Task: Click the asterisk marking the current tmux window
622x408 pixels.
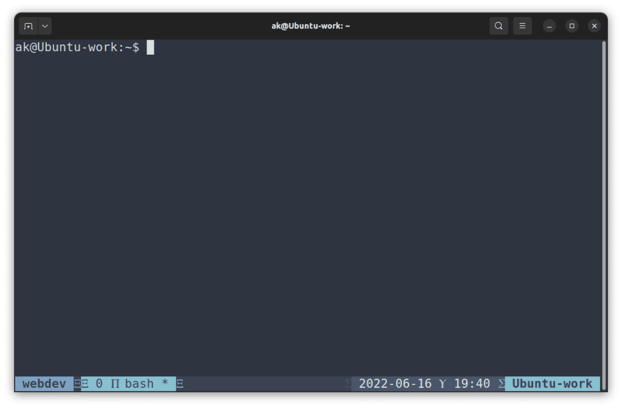Action: point(165,383)
